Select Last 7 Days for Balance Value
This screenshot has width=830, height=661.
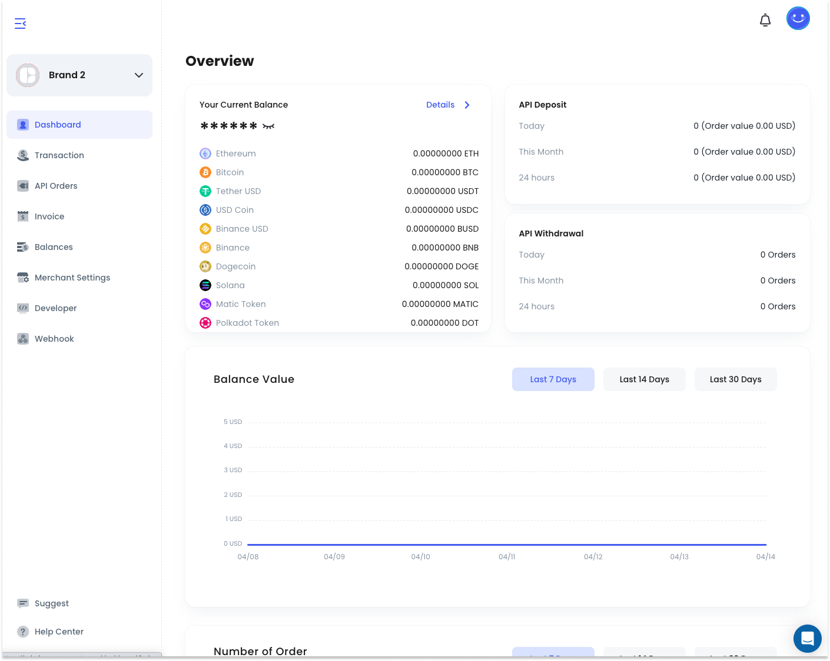pyautogui.click(x=553, y=379)
